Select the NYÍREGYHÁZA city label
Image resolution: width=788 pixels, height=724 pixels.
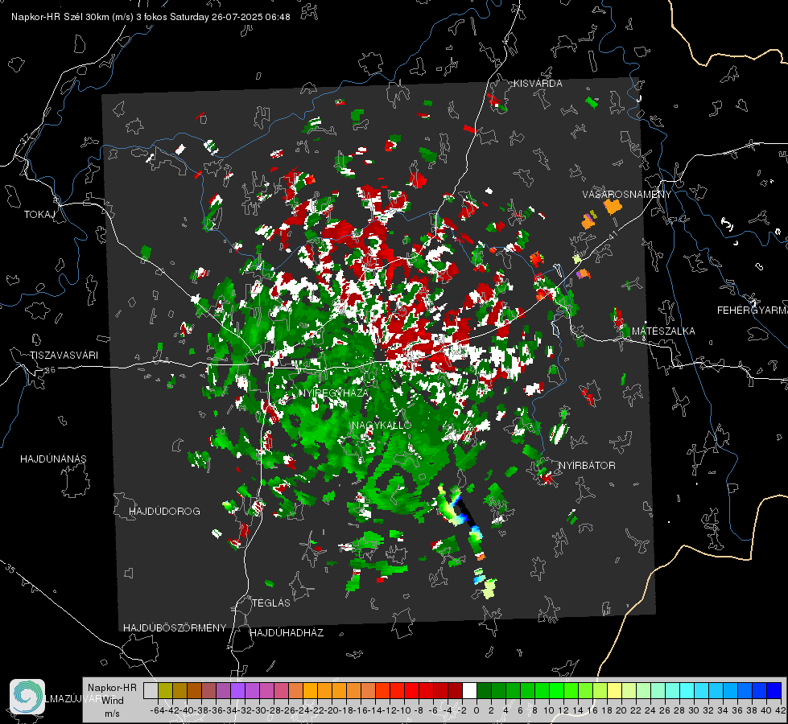click(334, 393)
